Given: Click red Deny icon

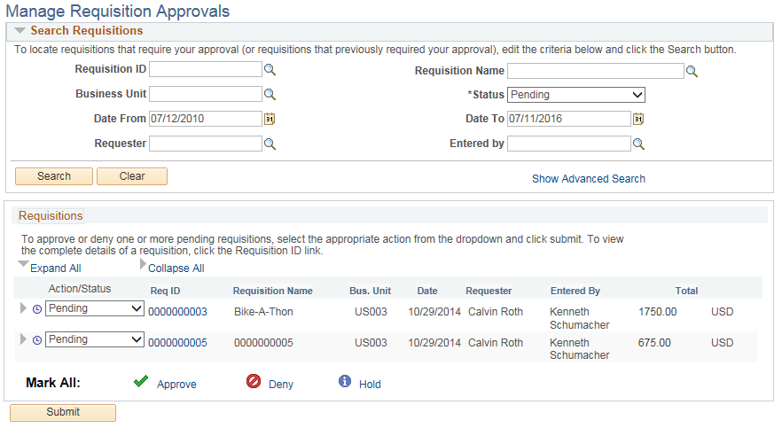Looking at the screenshot, I should pos(254,382).
